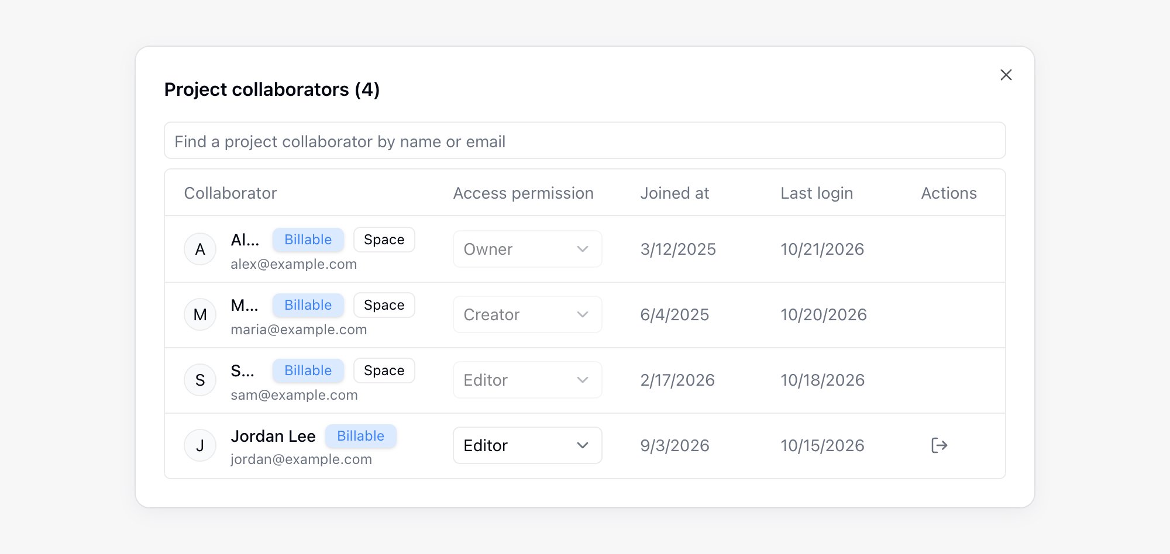The image size is (1170, 554).
Task: Click the Space badge in alex's row
Action: [x=384, y=240]
